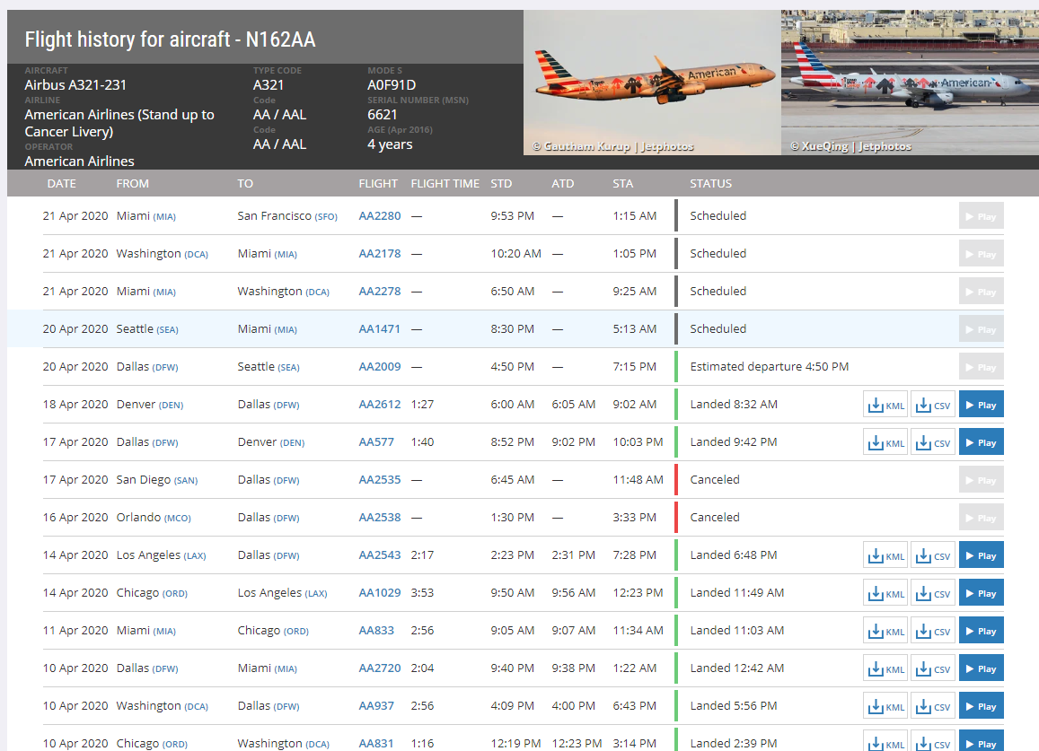Select aircraft type 'Airbus A321-231'

point(75,84)
